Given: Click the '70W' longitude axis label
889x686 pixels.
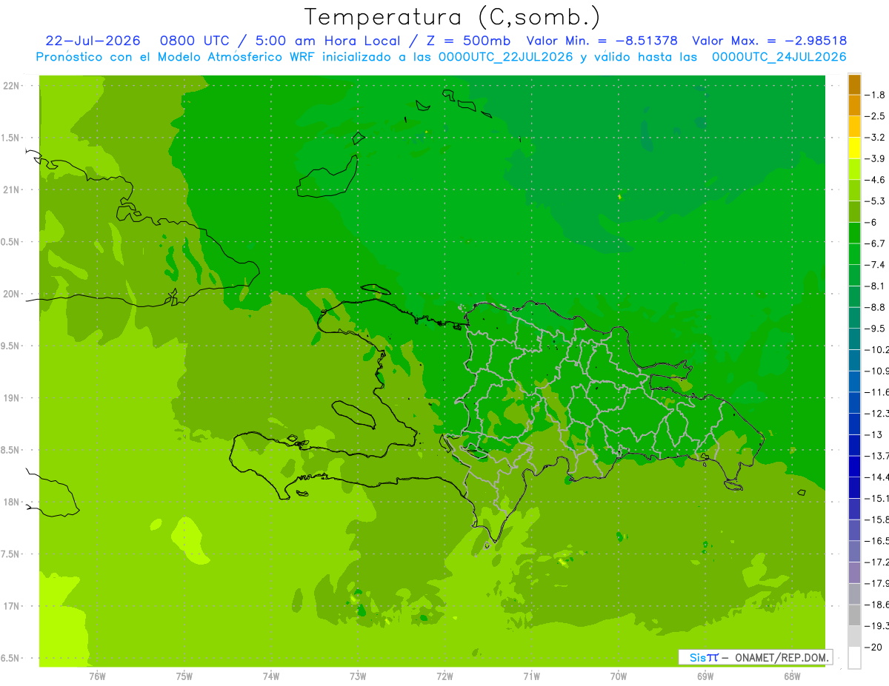Looking at the screenshot, I should click(x=619, y=676).
